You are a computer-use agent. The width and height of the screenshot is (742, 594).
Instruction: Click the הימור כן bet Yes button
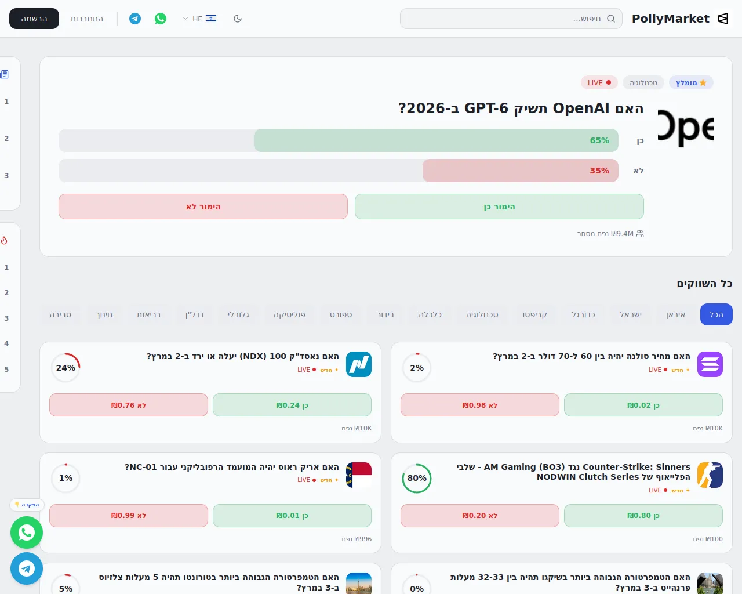499,207
